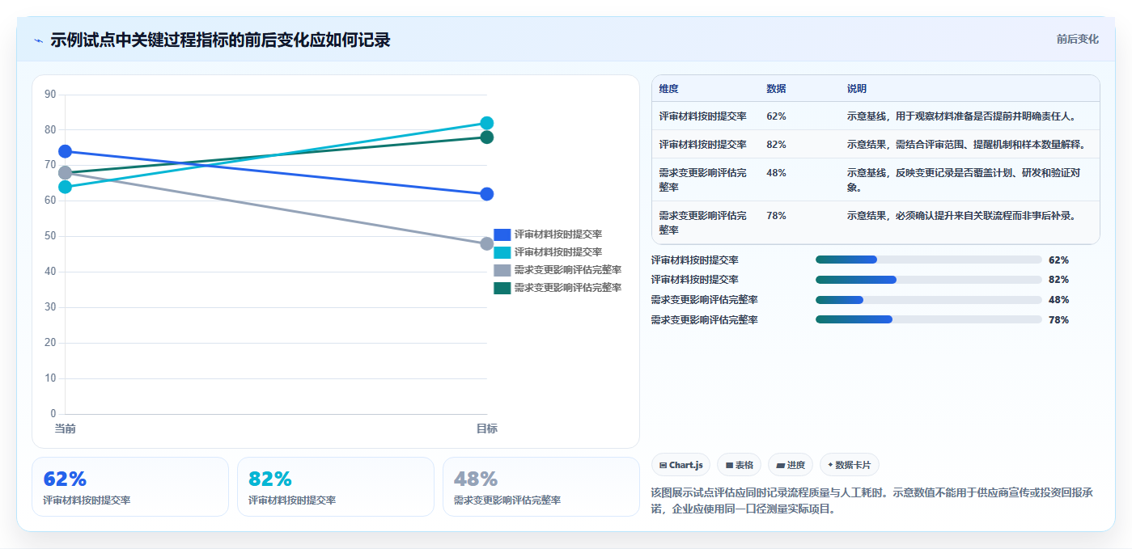The image size is (1132, 549).
Task: Click the 表格 chip icon
Action: coord(729,465)
